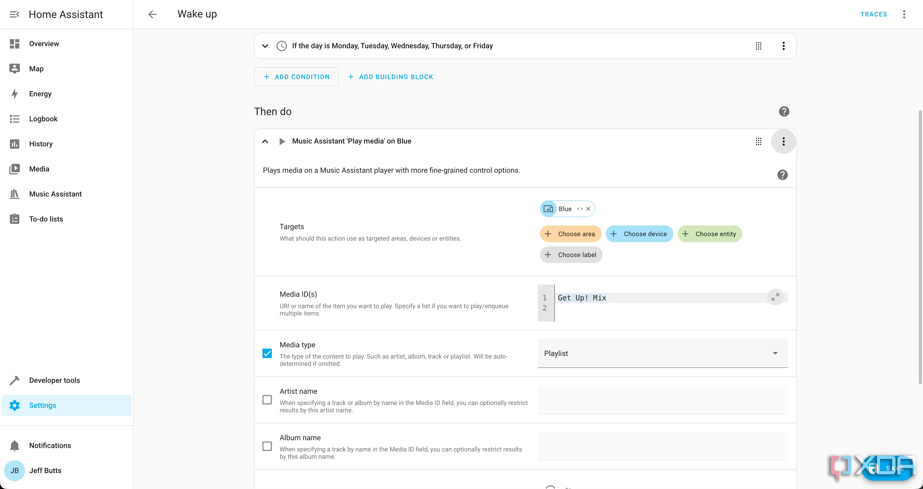Click the Settings gear icon
The width and height of the screenshot is (923, 489).
pos(14,405)
